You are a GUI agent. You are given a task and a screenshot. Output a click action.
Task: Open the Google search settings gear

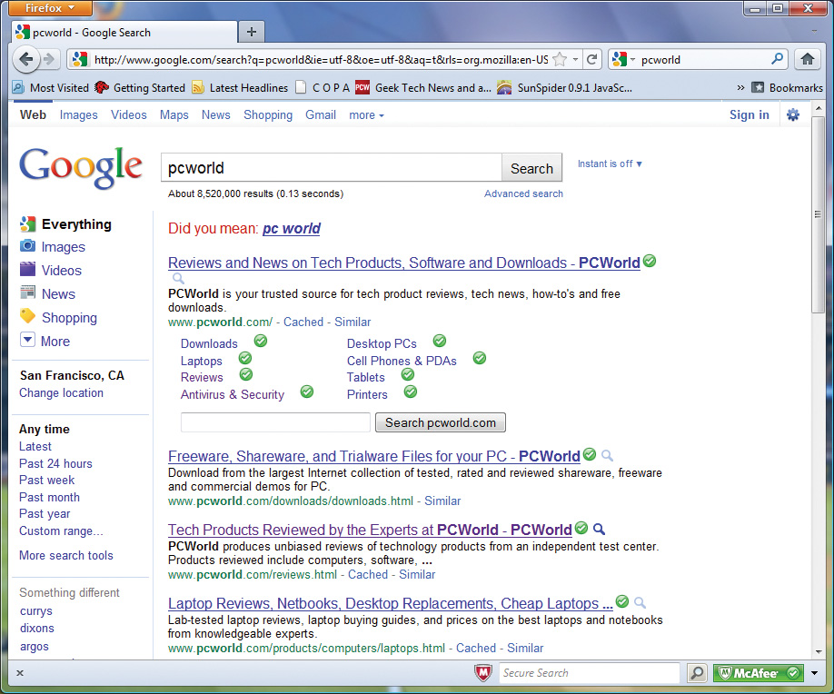792,115
